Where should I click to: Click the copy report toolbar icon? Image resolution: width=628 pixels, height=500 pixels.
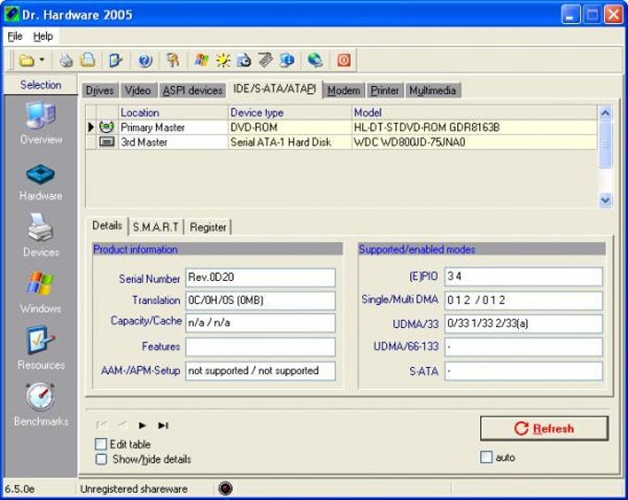(x=88, y=61)
